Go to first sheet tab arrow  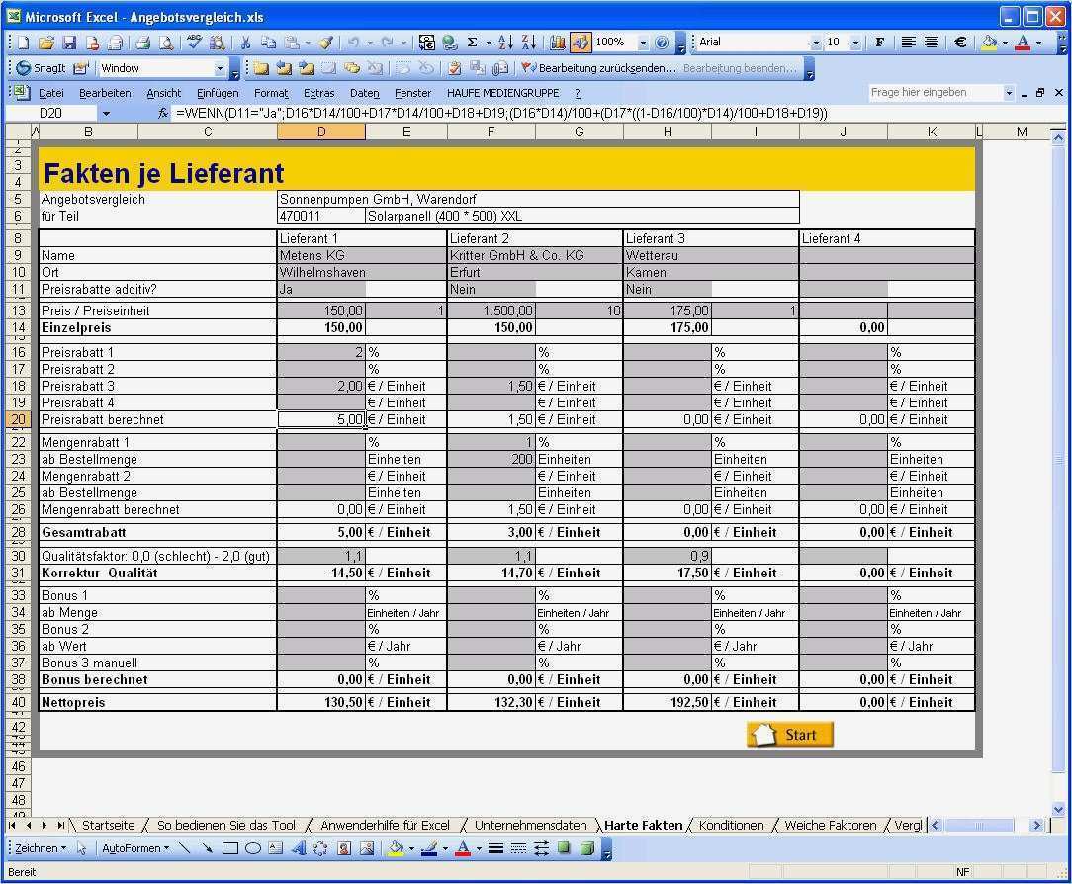point(12,826)
